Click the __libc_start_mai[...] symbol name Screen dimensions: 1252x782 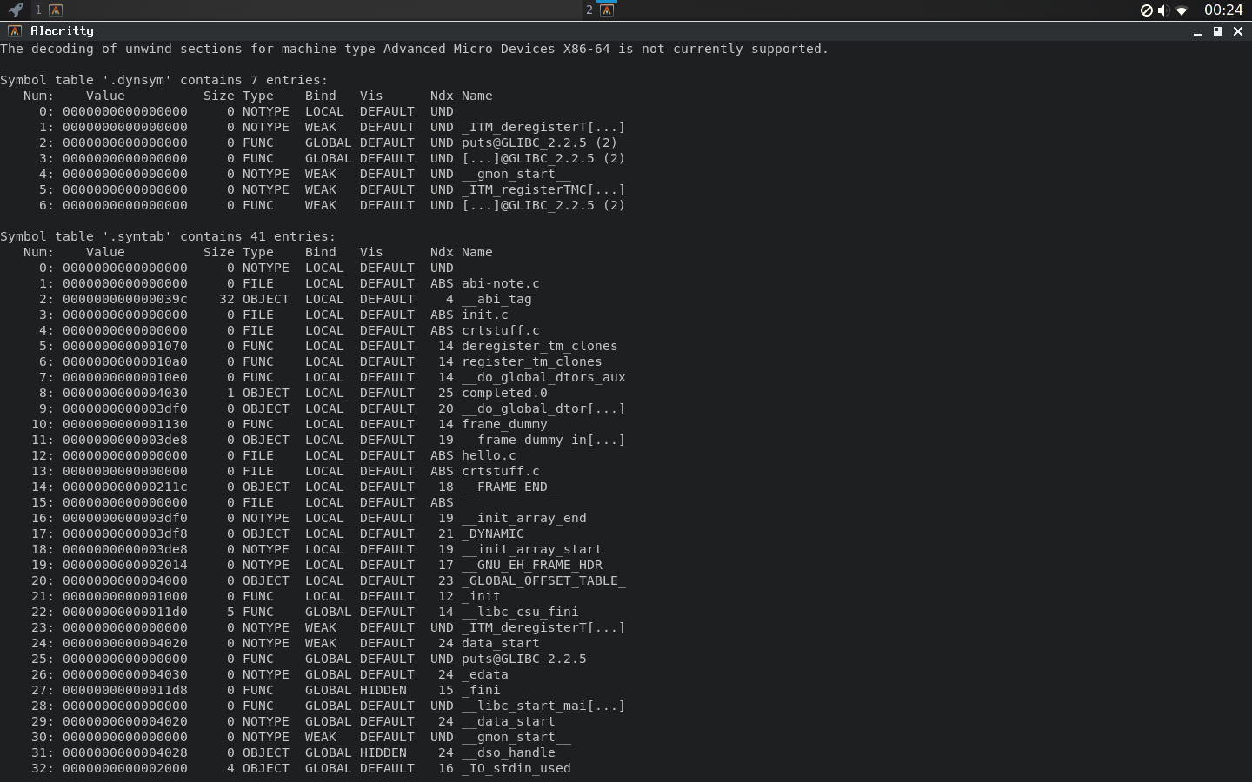[543, 706]
